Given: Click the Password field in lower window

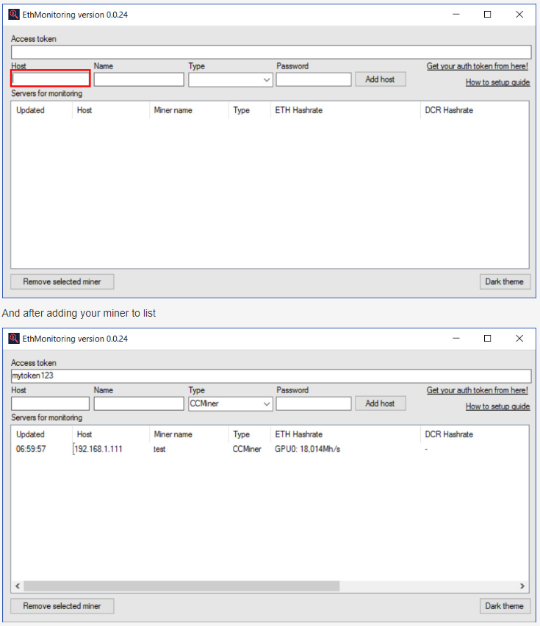Looking at the screenshot, I should point(313,403).
